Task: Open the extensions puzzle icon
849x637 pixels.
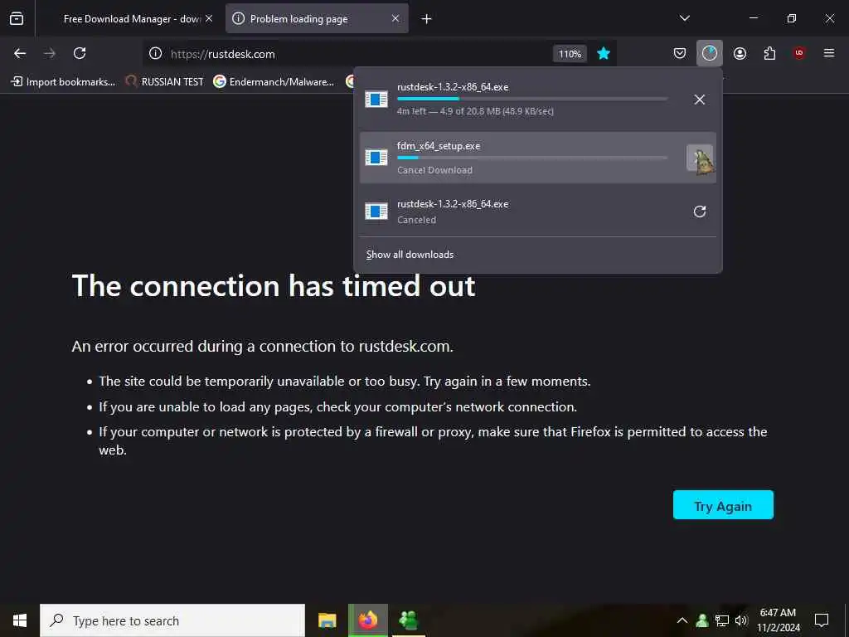Action: [x=769, y=53]
